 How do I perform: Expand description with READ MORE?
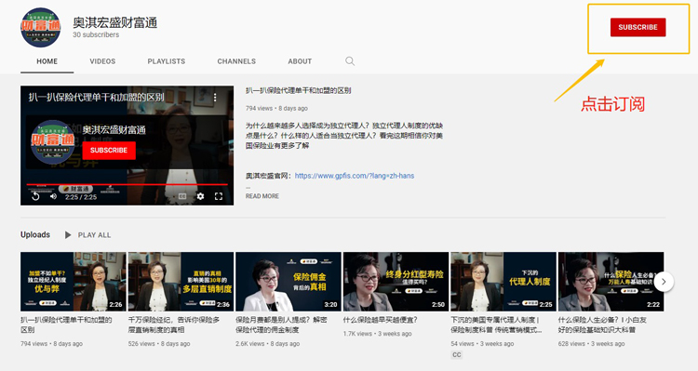click(x=262, y=196)
